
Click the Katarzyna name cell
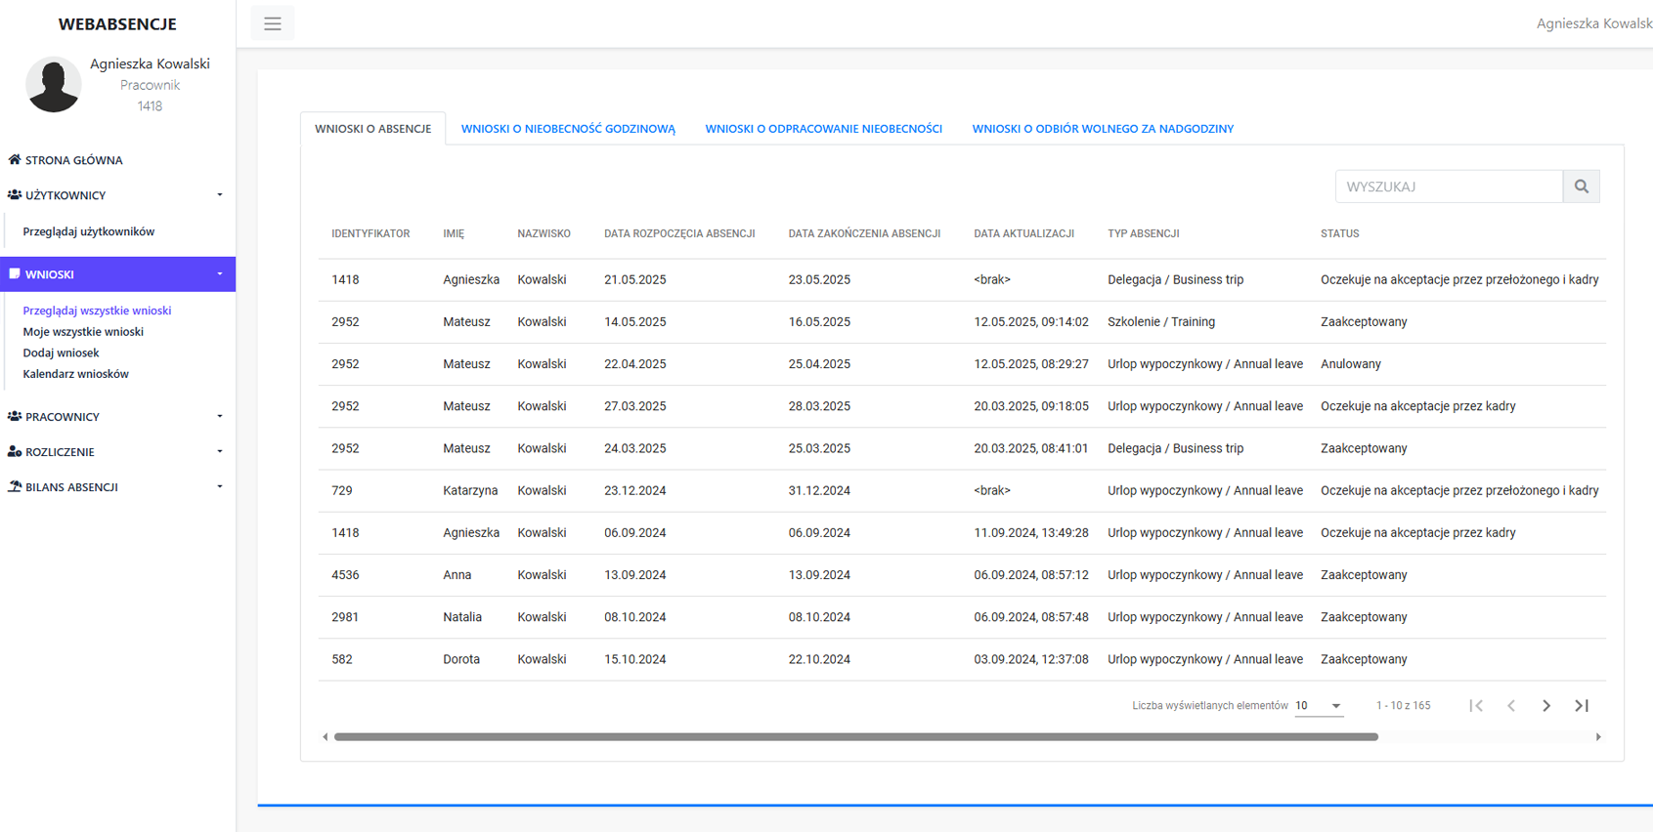tap(470, 490)
